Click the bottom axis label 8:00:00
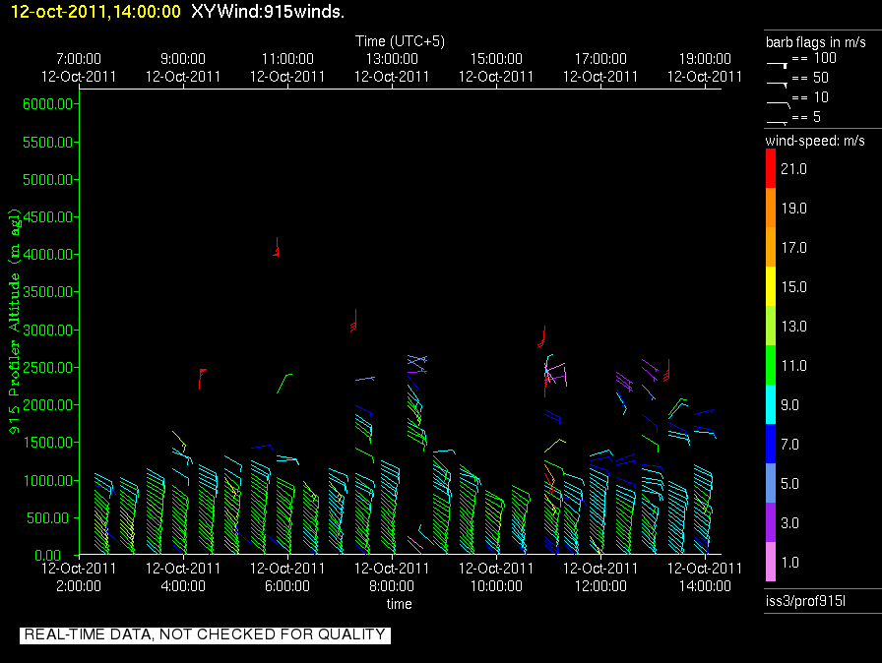 [392, 586]
